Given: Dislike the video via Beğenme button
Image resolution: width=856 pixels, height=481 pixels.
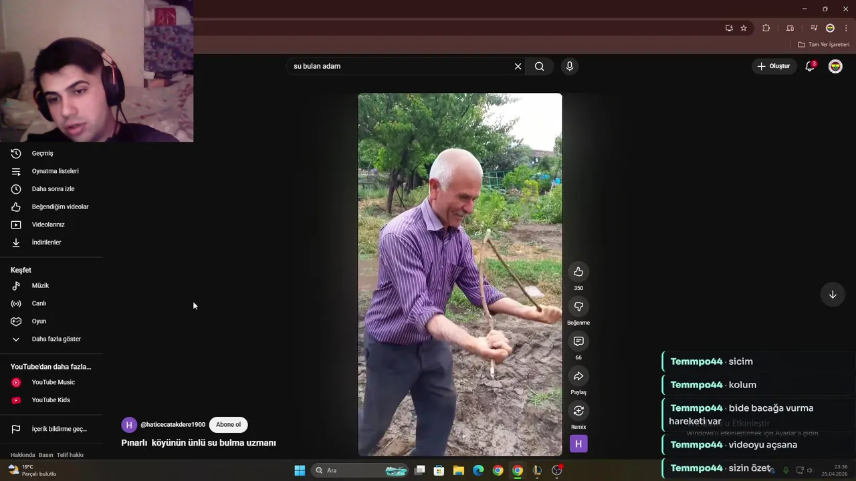Looking at the screenshot, I should pos(578,307).
